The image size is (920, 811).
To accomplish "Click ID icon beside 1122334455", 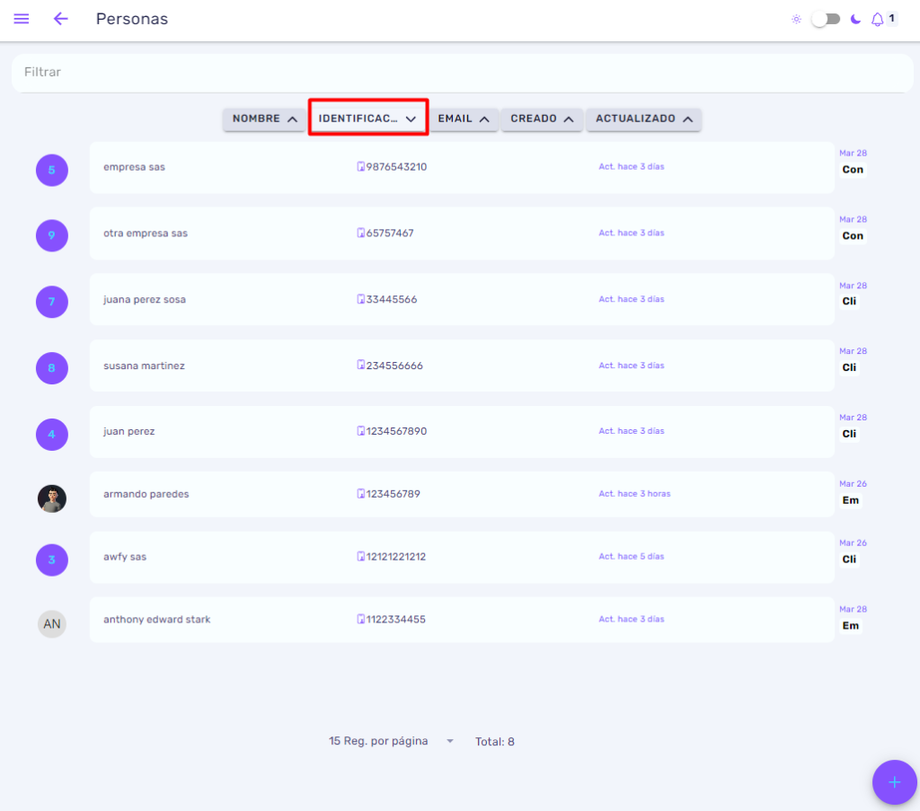I will 361,619.
